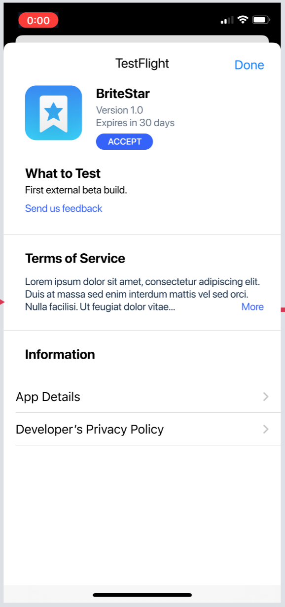Tap the Lorem ipsum terms text
This screenshot has height=607, width=285.
tap(142, 295)
